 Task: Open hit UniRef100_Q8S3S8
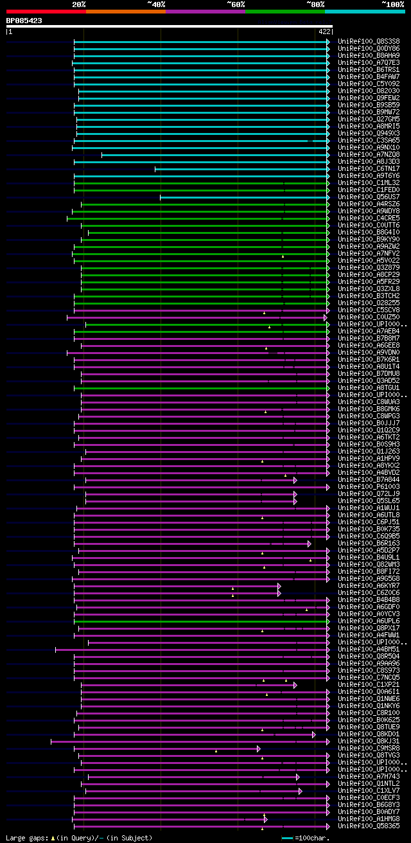pos(369,41)
